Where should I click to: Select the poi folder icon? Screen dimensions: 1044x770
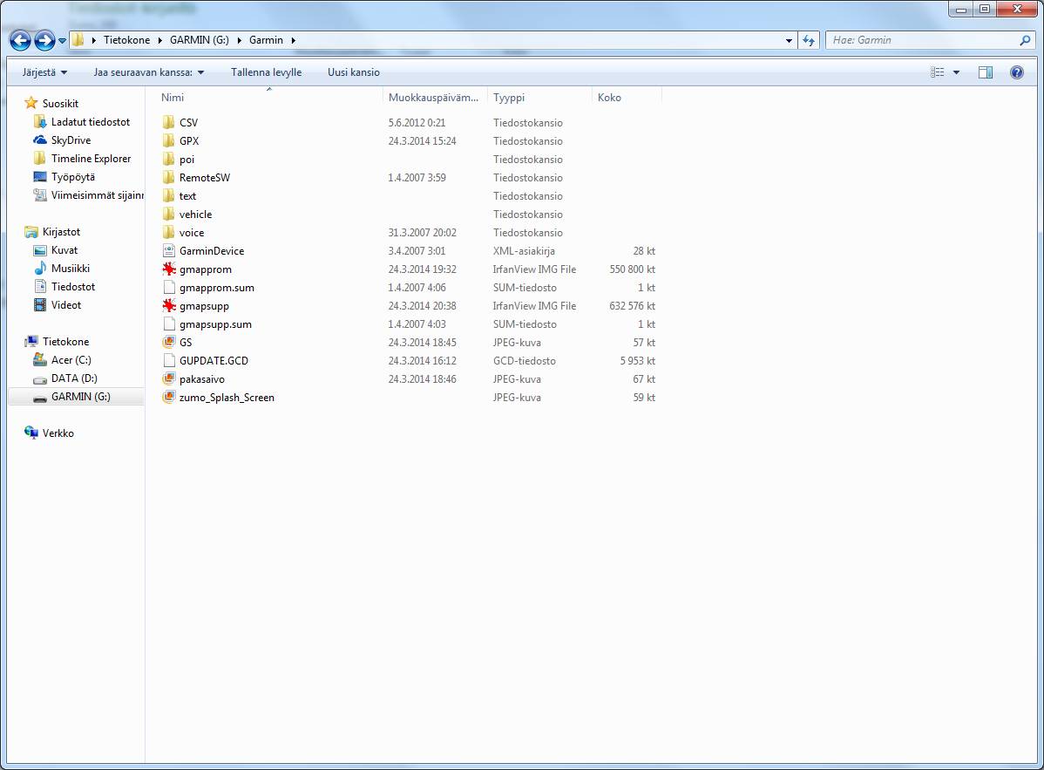click(169, 160)
